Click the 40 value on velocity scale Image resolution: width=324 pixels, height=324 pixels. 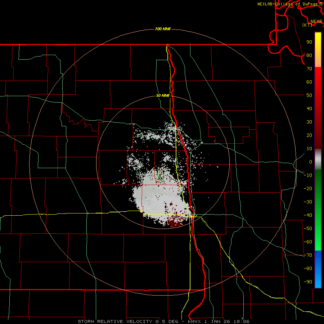click(x=309, y=108)
